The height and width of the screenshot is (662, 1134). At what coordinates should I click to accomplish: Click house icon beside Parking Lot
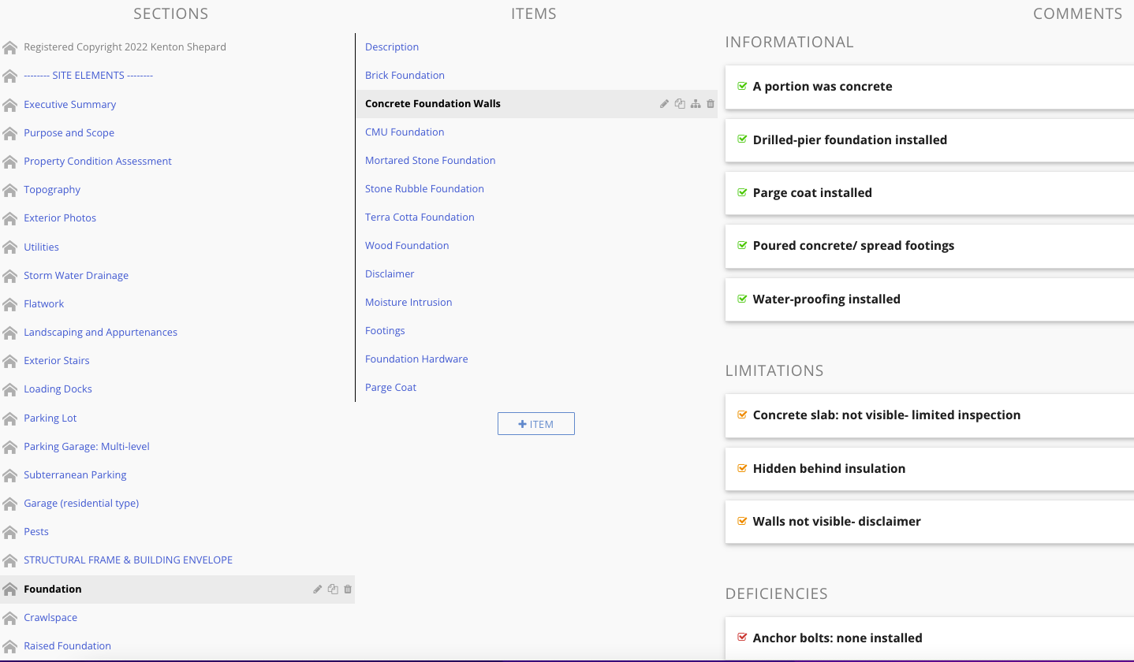(x=9, y=418)
